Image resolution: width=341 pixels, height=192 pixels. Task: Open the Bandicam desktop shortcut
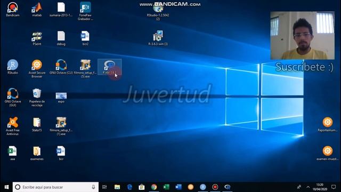13,10
